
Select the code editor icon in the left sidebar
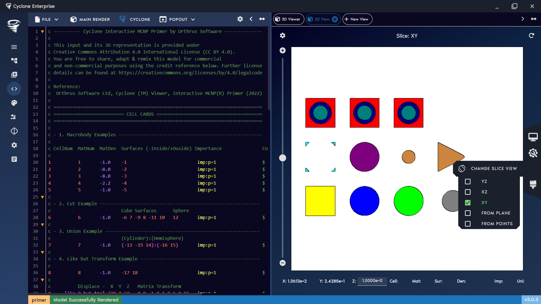pyautogui.click(x=14, y=89)
